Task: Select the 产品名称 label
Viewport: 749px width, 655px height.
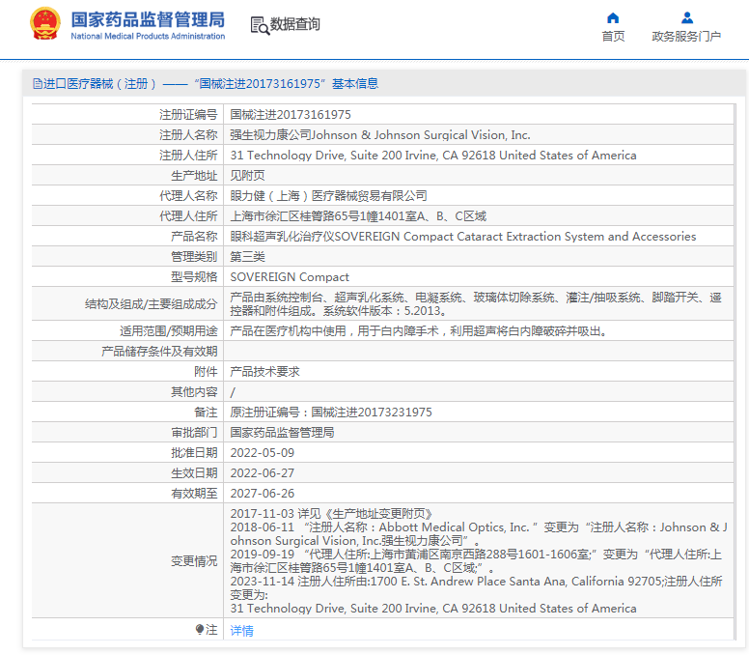Action: click(x=194, y=237)
